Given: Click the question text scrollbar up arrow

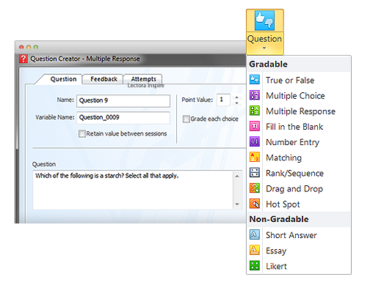Looking at the screenshot, I should [x=237, y=176].
